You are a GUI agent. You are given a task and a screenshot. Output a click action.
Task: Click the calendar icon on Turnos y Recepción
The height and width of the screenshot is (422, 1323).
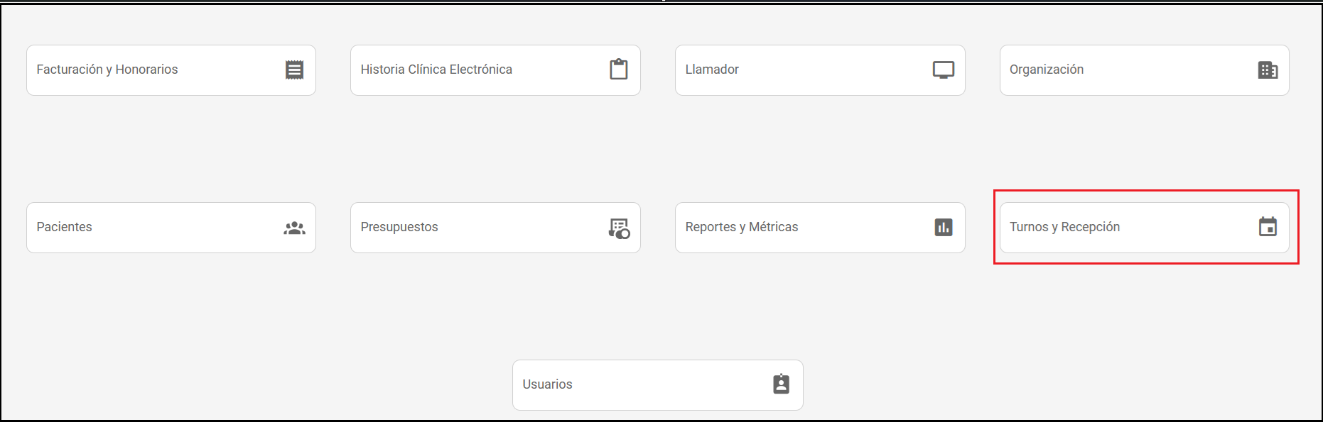coord(1268,227)
